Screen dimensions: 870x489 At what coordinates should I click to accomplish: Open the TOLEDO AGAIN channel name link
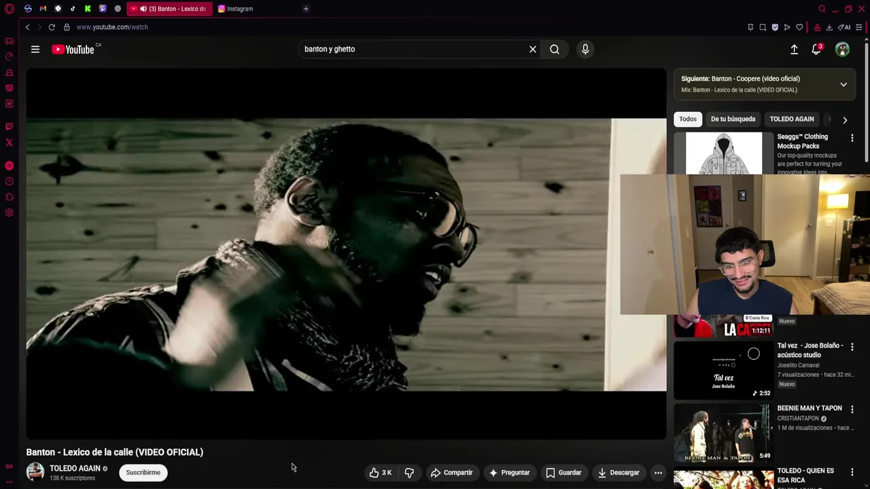(x=75, y=468)
